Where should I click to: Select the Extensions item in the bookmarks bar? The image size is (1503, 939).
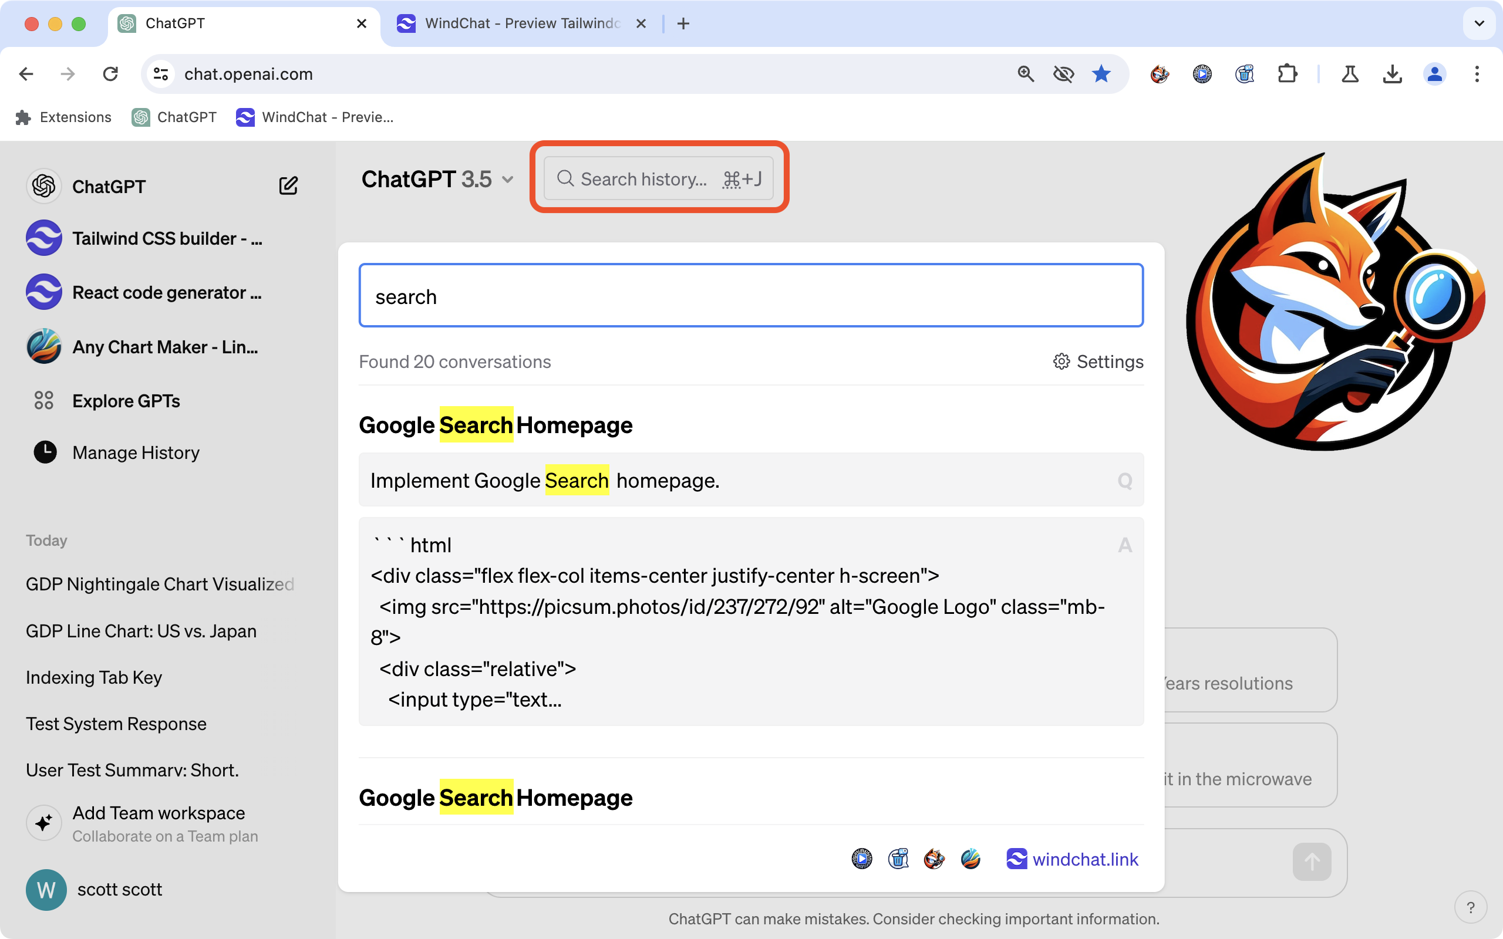63,117
